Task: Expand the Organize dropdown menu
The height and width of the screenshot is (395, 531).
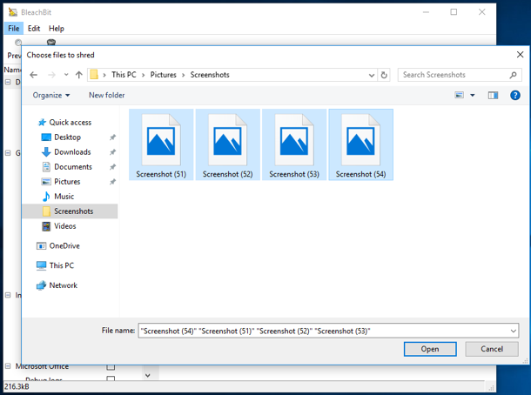Action: tap(52, 95)
